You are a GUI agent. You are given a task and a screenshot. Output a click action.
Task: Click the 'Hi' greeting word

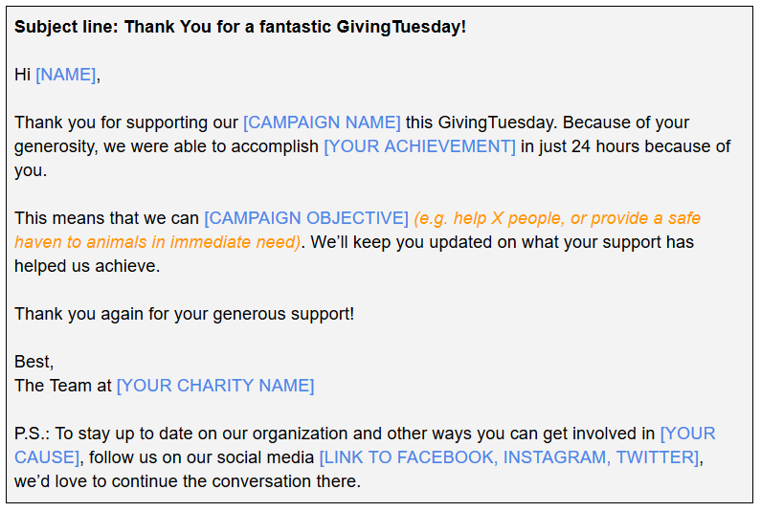[x=22, y=75]
